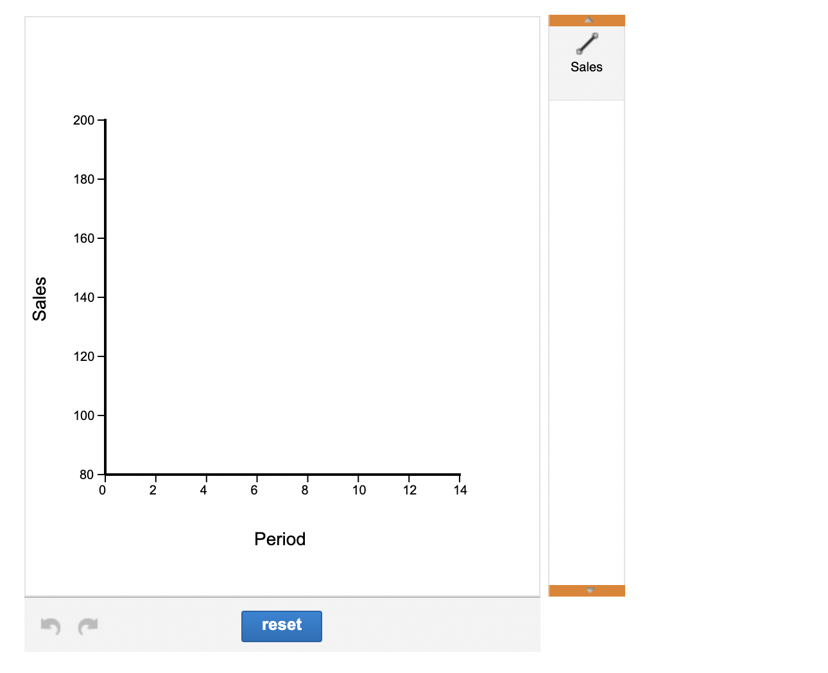Click the Period axis label
This screenshot has width=828, height=673.
(280, 539)
